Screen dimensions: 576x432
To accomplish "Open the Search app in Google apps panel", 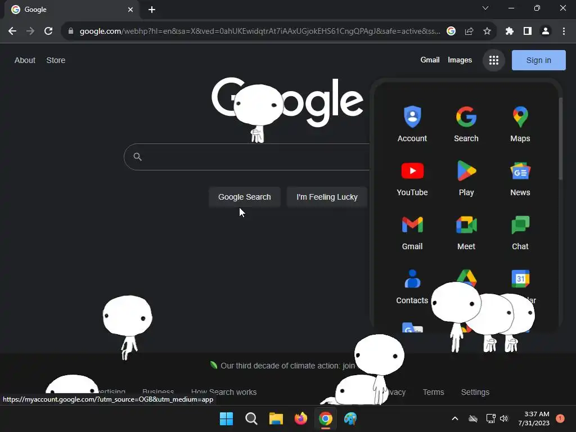I will tap(466, 124).
